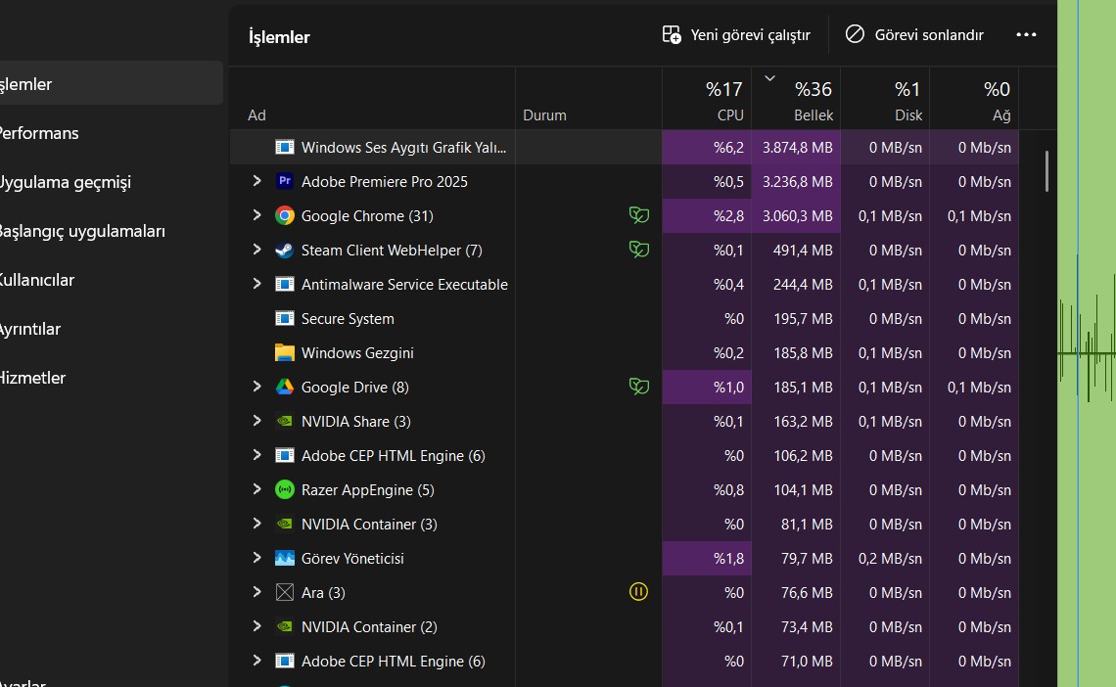This screenshot has height=687, width=1116.
Task: Click the NVIDIA Share icon
Action: 285,421
